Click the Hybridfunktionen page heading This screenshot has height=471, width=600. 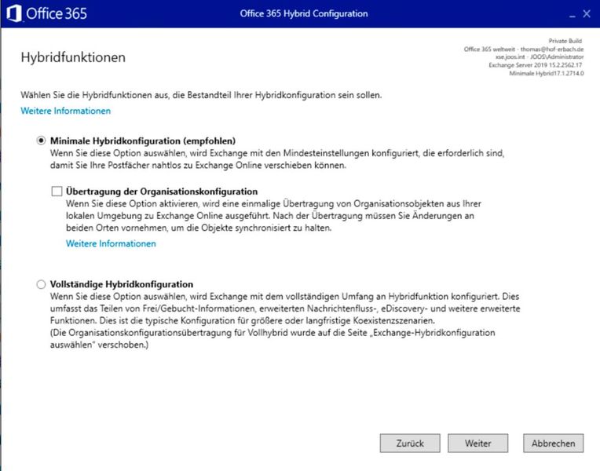(73, 57)
